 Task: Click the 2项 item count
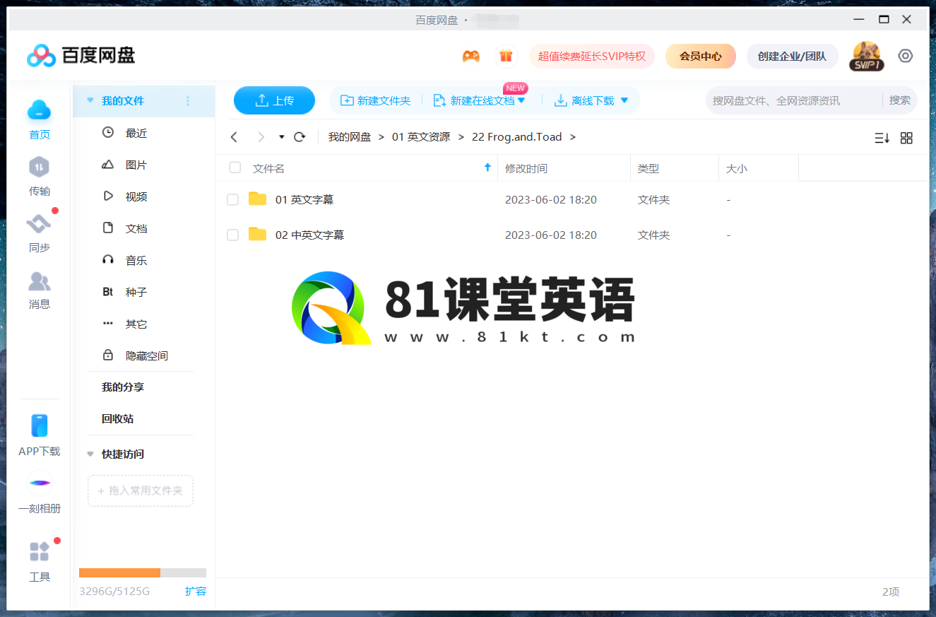pyautogui.click(x=891, y=592)
